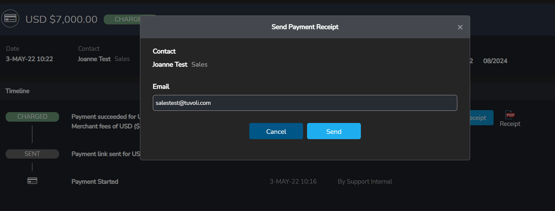Click Joanne Test contact in payment details
555x211 pixels.
point(94,59)
